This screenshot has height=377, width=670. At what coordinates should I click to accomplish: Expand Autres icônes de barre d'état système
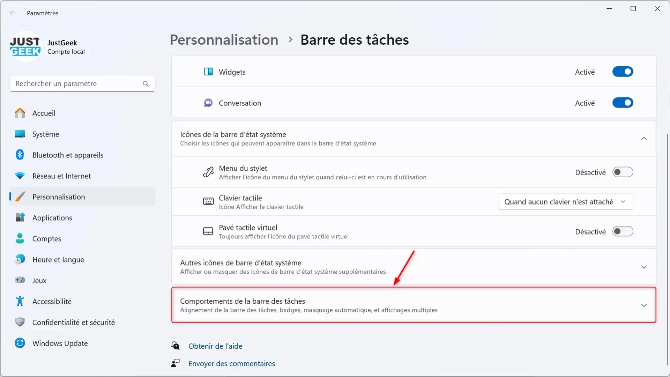(414, 267)
